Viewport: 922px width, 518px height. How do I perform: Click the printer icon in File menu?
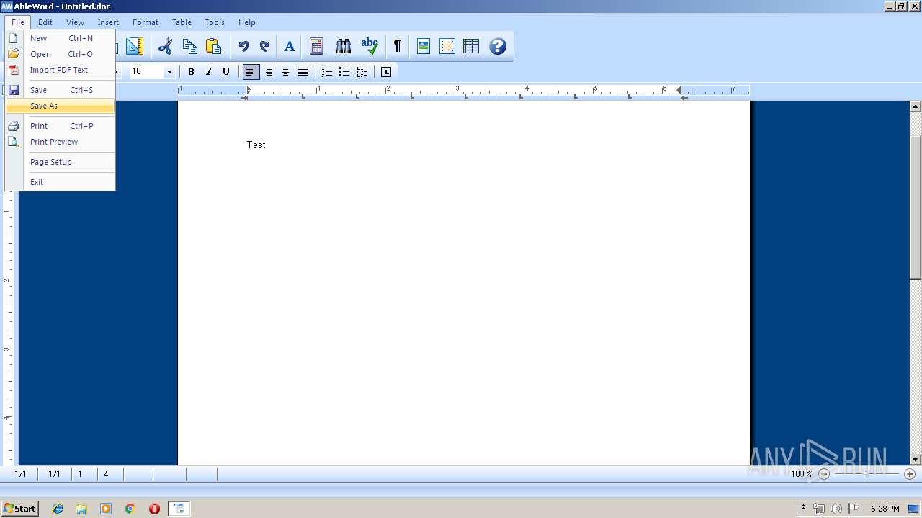(14, 126)
